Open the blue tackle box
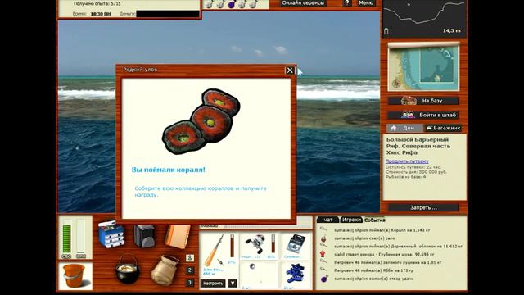524x295 pixels. tap(111, 235)
